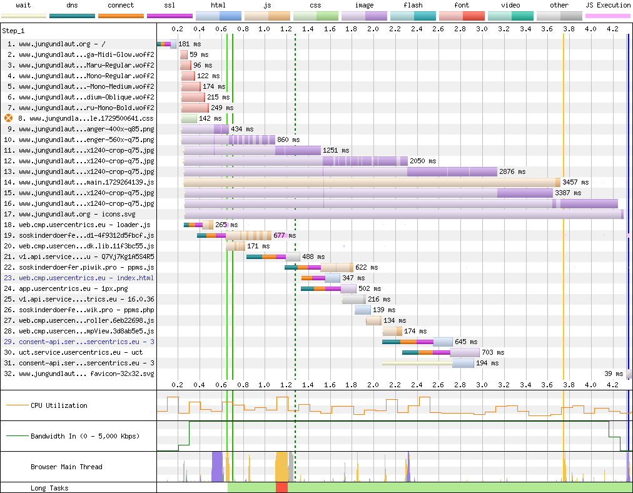Viewport: 633px width, 493px height.
Task: Click the 860 ms duration value
Action: [x=288, y=140]
